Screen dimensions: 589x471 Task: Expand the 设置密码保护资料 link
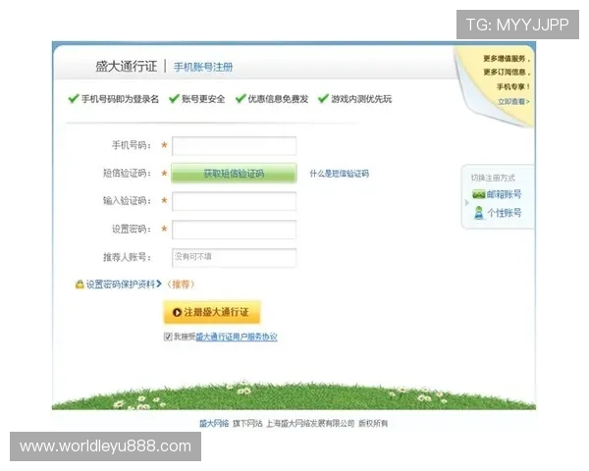124,285
